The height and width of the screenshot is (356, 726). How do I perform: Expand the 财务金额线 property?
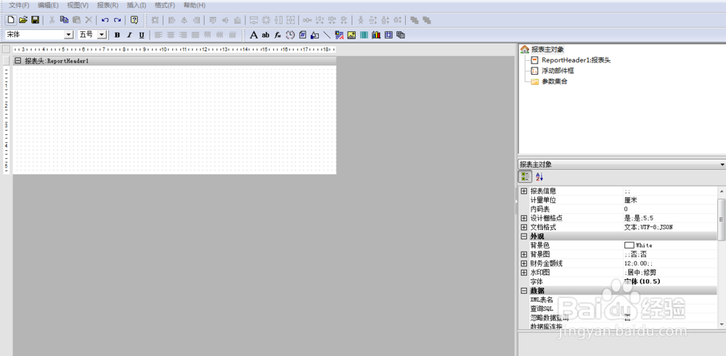[523, 263]
